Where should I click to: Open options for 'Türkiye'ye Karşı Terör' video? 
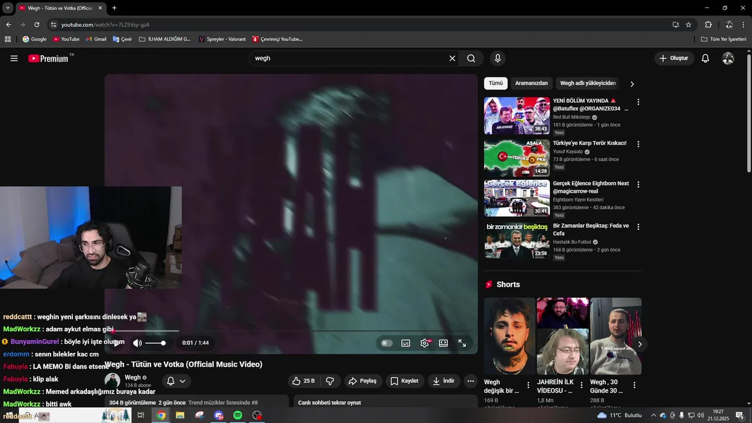click(x=638, y=144)
